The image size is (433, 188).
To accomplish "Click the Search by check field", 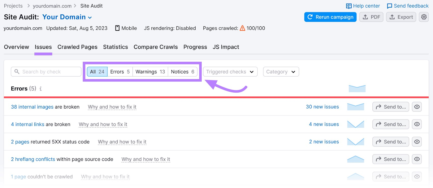I will (46, 72).
